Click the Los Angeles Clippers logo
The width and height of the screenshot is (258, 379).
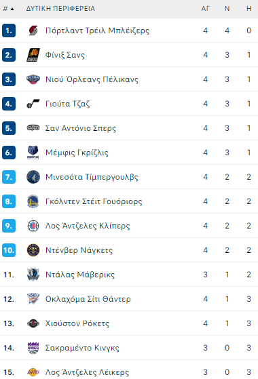tap(33, 226)
